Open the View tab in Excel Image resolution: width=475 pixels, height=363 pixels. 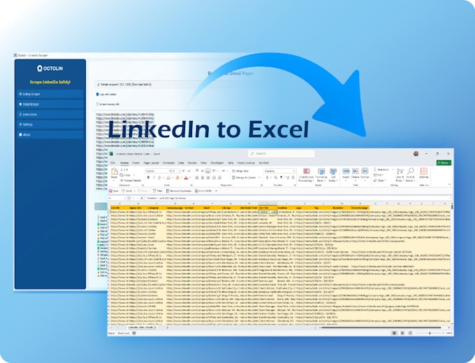tap(203, 163)
